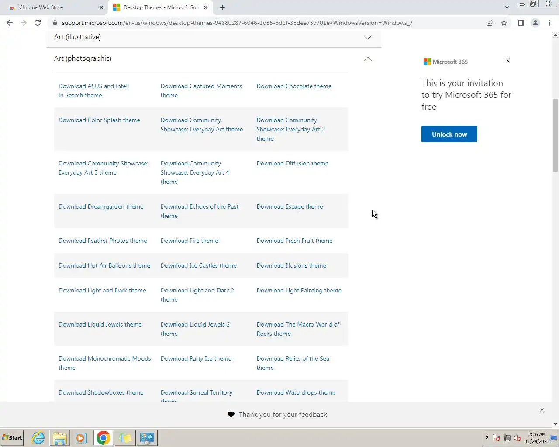Image resolution: width=559 pixels, height=447 pixels.
Task: Select the Desktop Themes tab
Action: pos(160,7)
